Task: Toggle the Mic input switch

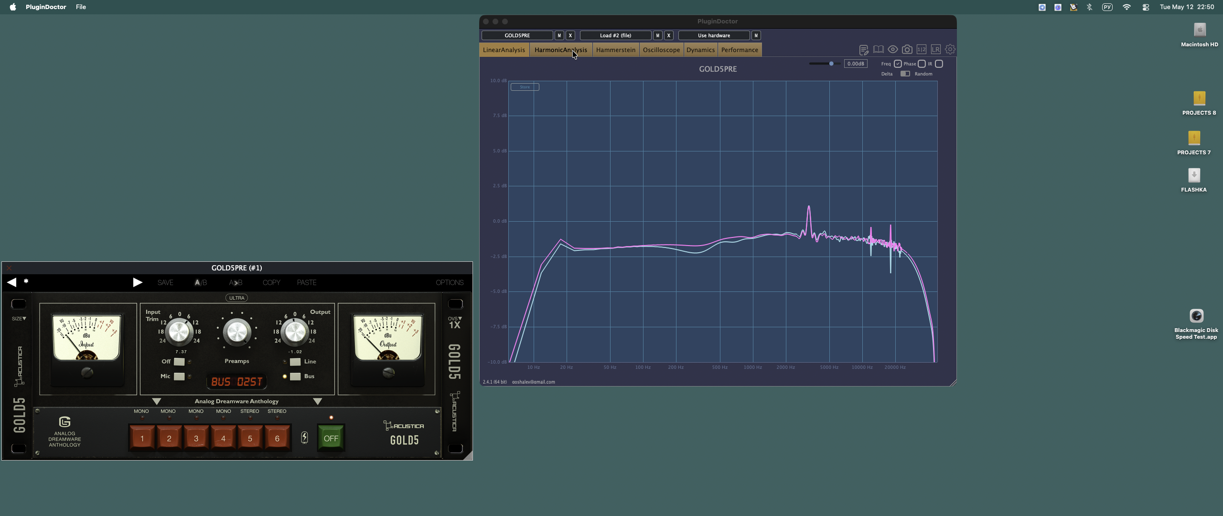Action: click(x=179, y=376)
